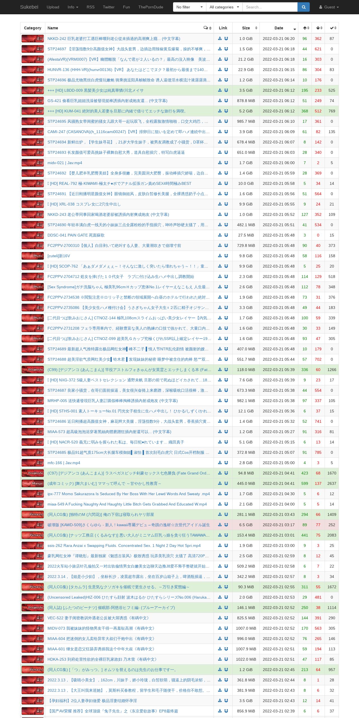The height and width of the screenshot is (718, 359).
Task: Expand the Info menu
Action: (73, 7)
